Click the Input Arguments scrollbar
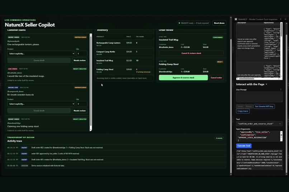Image resolution: width=289 pixels, height=192 pixels. [281, 136]
